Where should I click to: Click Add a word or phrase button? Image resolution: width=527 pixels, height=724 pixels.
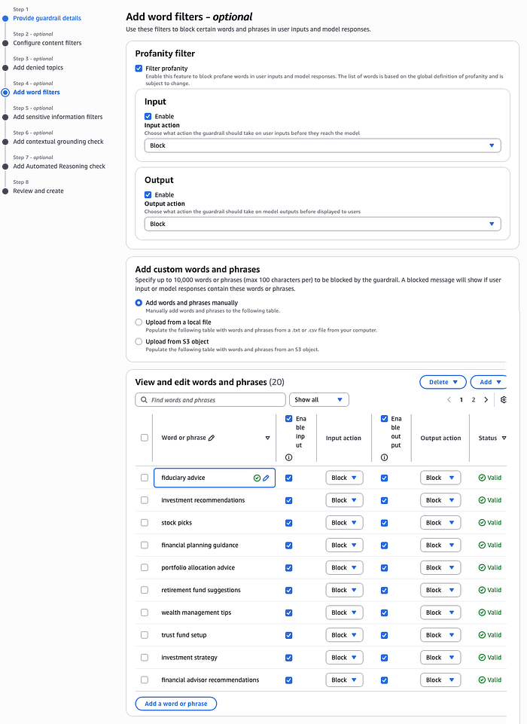point(176,704)
